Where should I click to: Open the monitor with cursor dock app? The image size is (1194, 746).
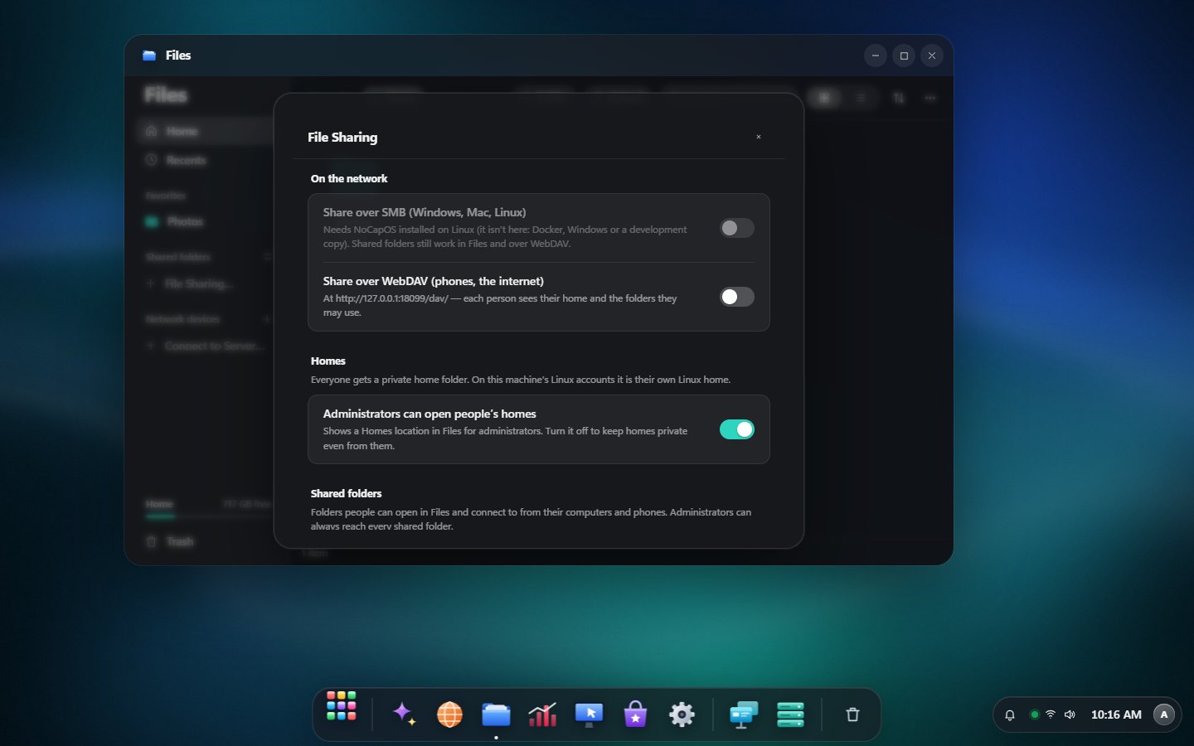589,714
